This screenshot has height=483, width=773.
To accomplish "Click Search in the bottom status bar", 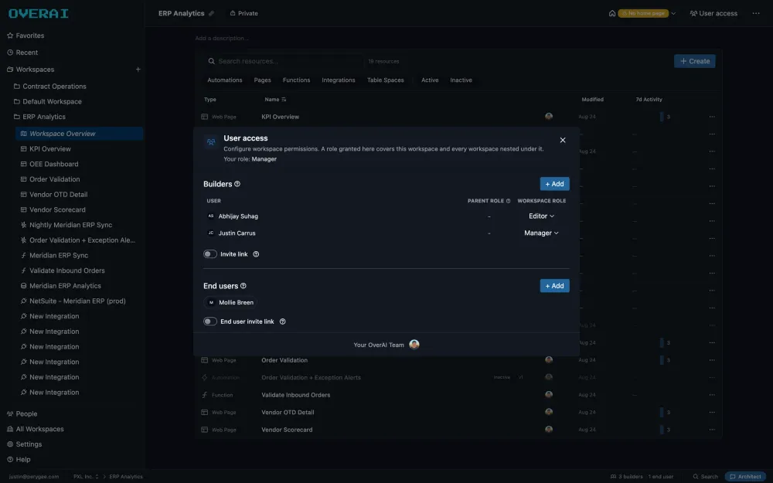I will (706, 477).
